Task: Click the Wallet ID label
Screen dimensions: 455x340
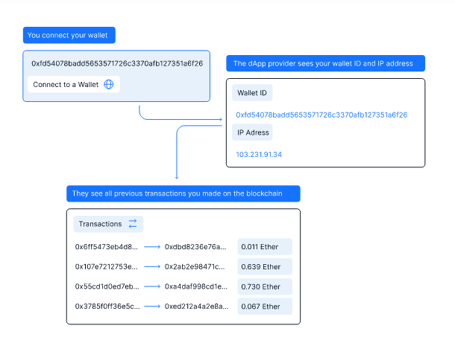Action: (251, 93)
